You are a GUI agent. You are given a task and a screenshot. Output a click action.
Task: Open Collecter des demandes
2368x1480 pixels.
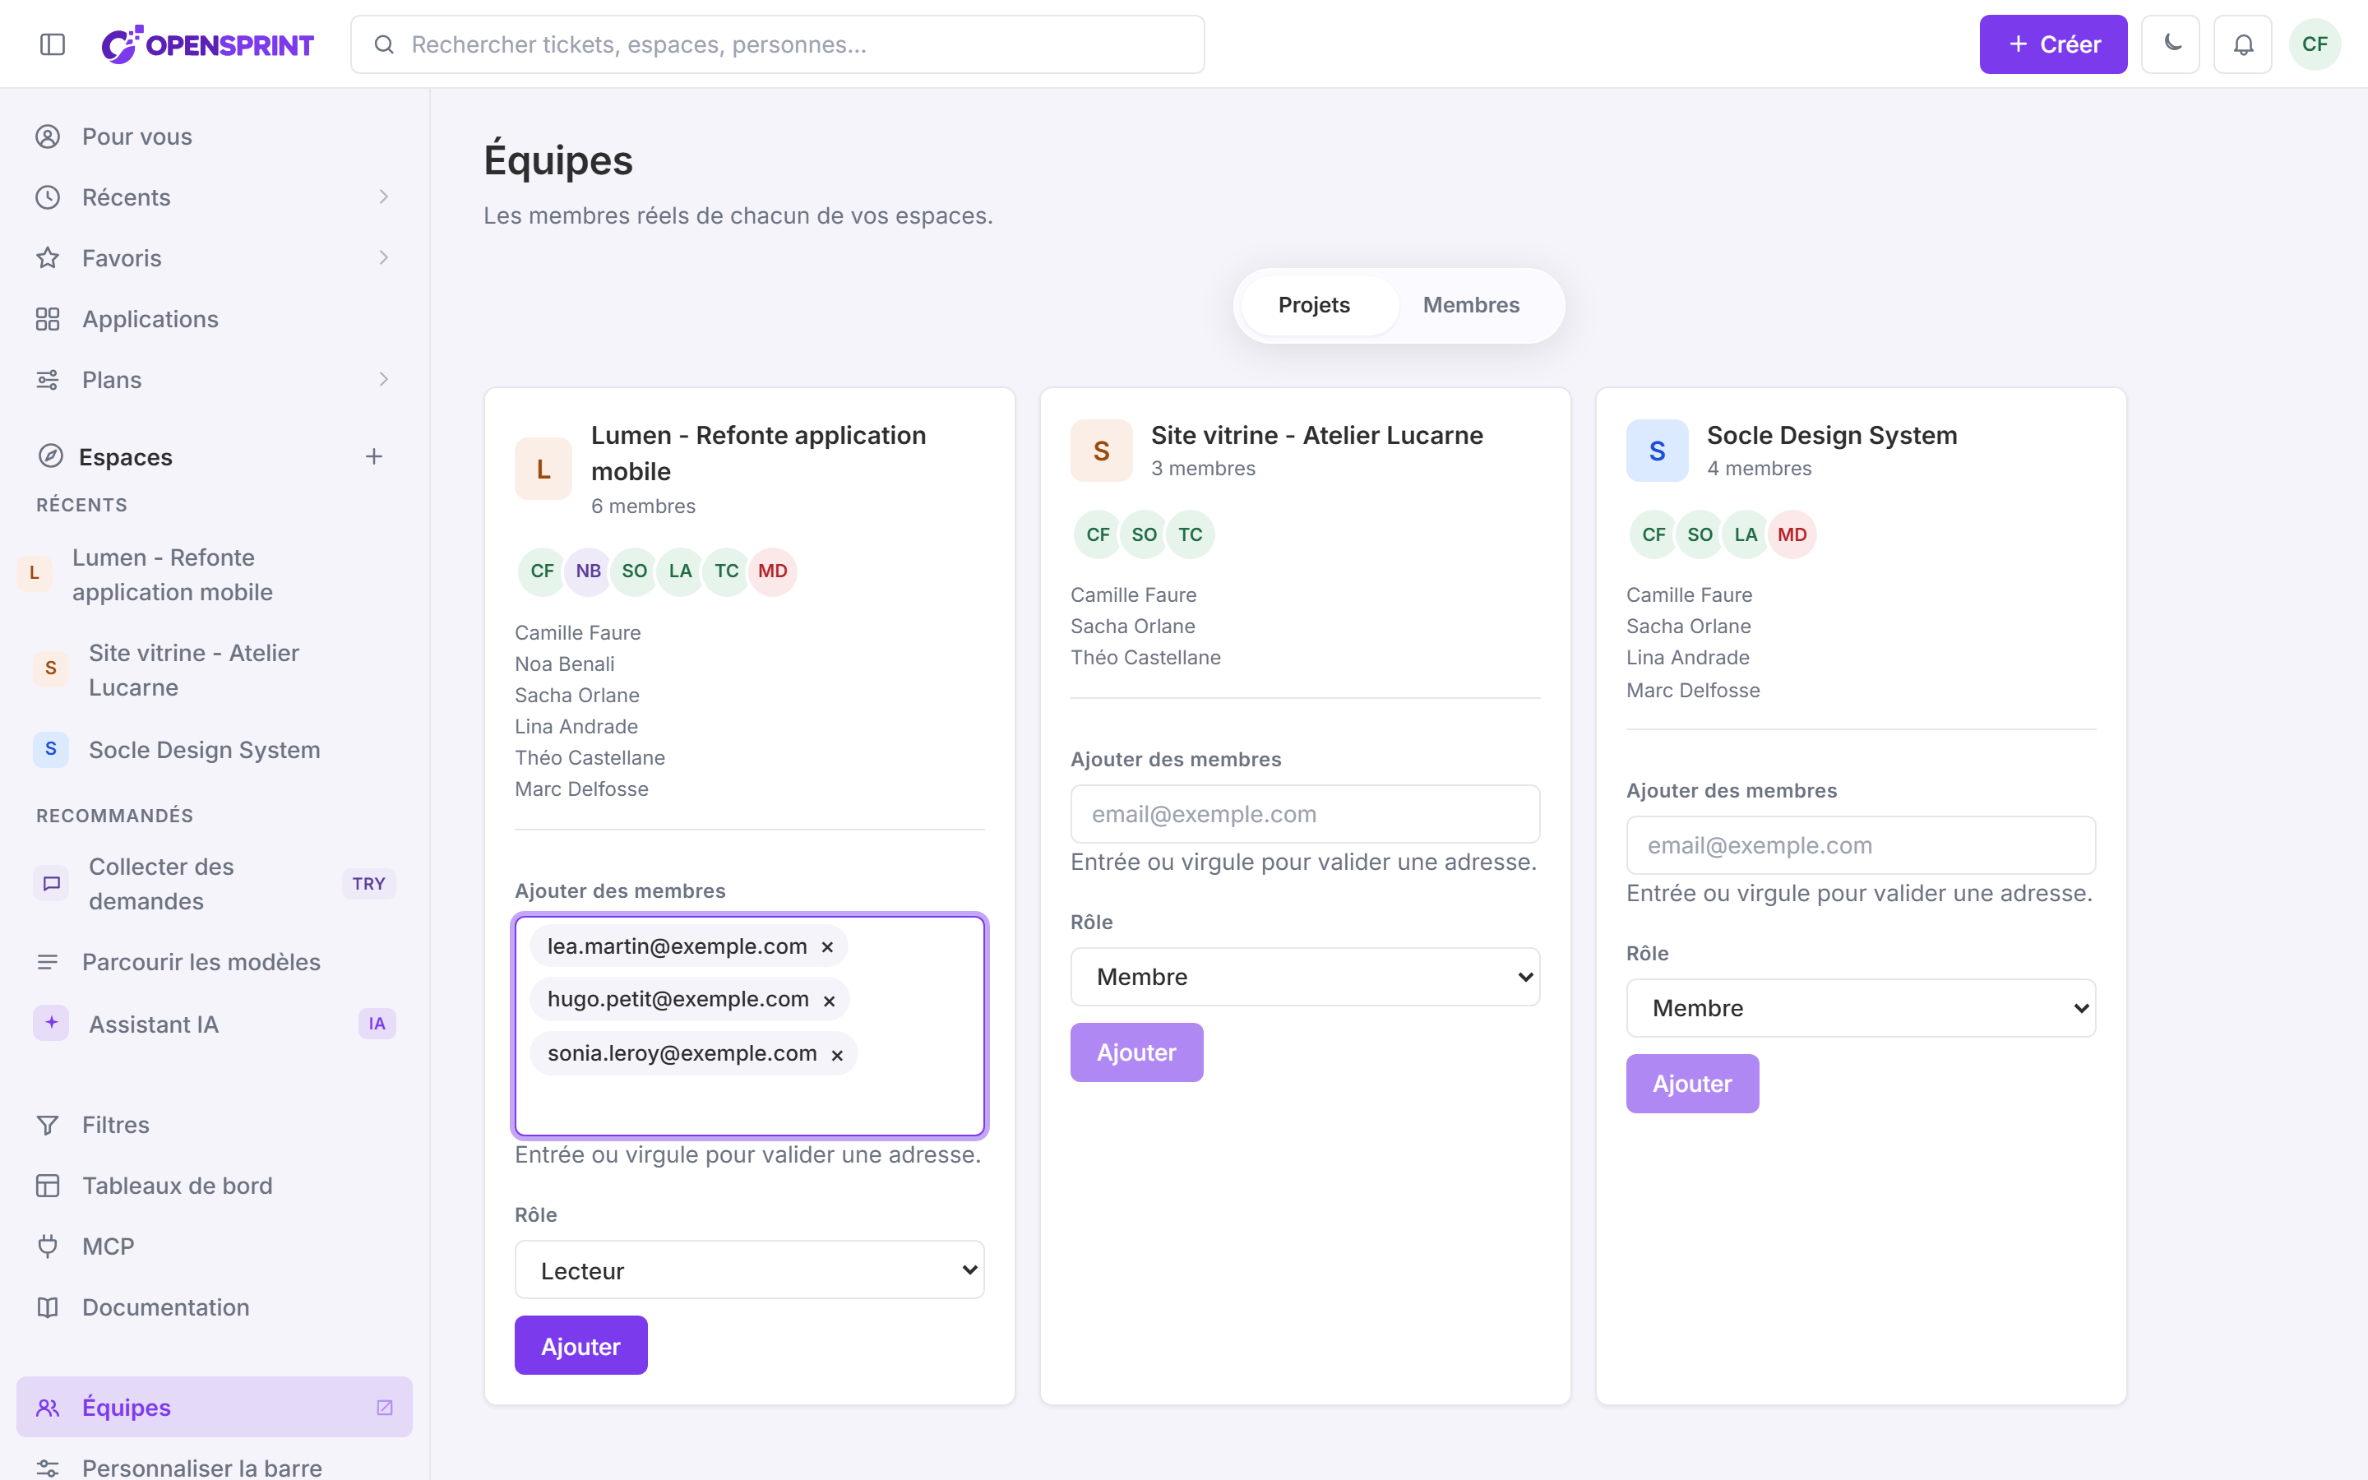coord(215,884)
